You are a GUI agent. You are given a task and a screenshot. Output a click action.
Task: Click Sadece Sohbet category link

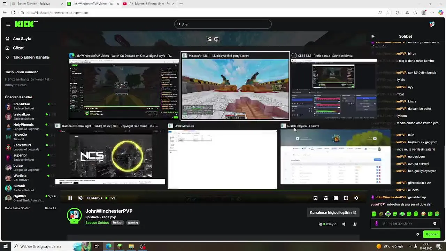(x=97, y=223)
